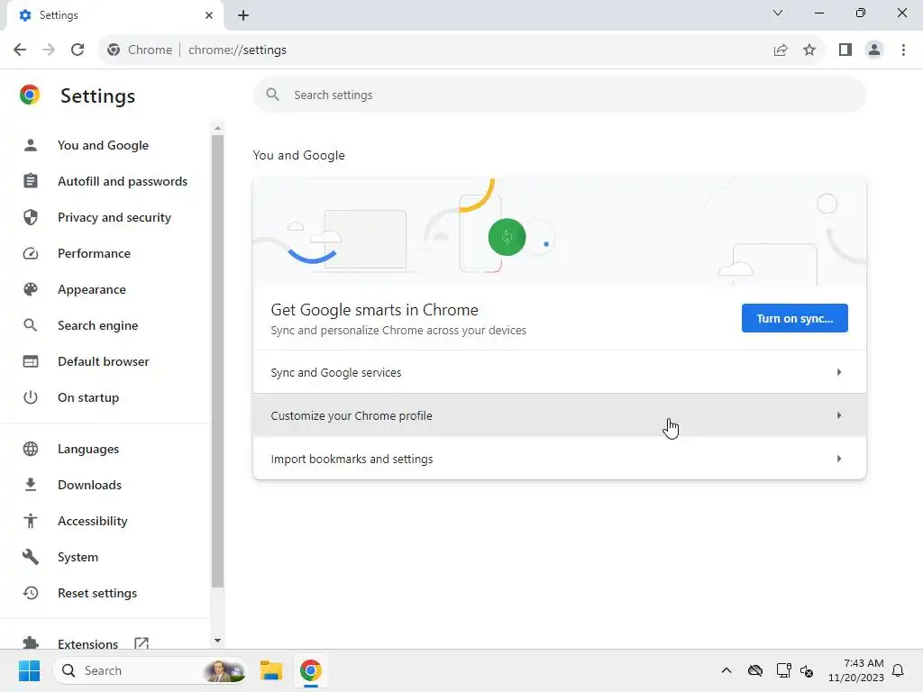Click the Default browser window icon
923x692 pixels.
[x=31, y=361]
